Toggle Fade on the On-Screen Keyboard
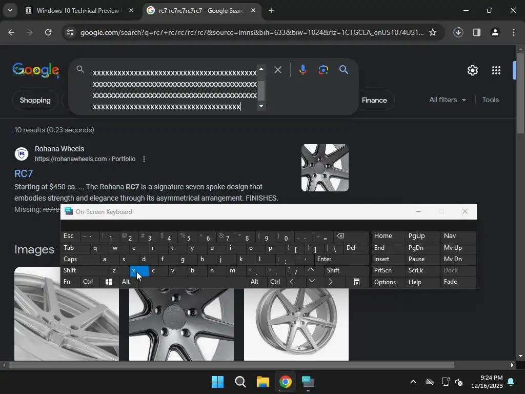Viewport: 525px width, 394px height. point(458,282)
